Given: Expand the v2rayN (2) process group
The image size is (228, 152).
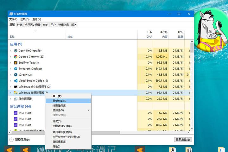Looking at the screenshot, I should click(10, 75).
